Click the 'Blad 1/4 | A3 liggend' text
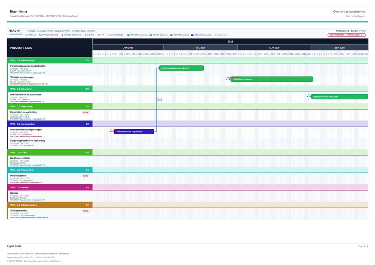Screen dimensions: 375x265 pyautogui.click(x=355, y=16)
